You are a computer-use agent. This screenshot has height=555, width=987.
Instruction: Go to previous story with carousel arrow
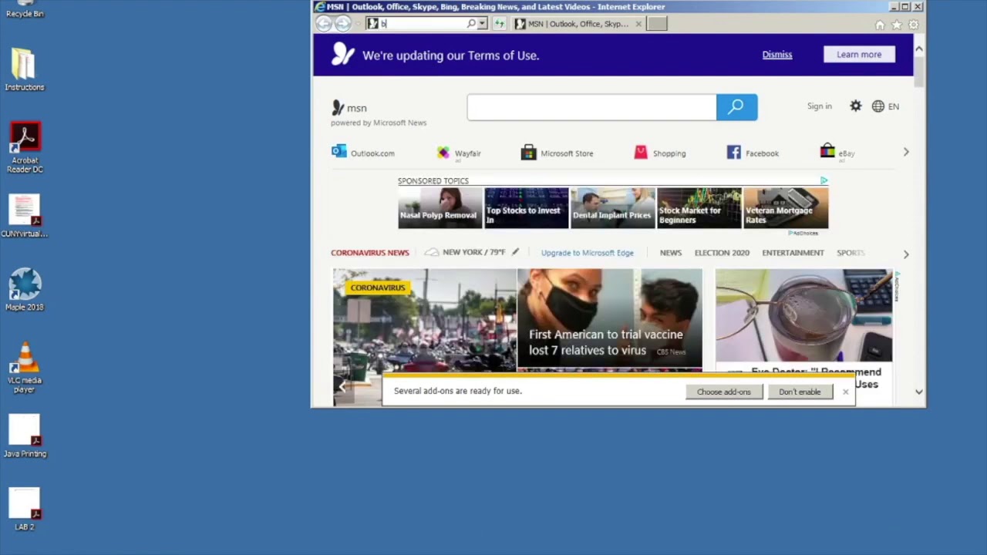(x=342, y=386)
